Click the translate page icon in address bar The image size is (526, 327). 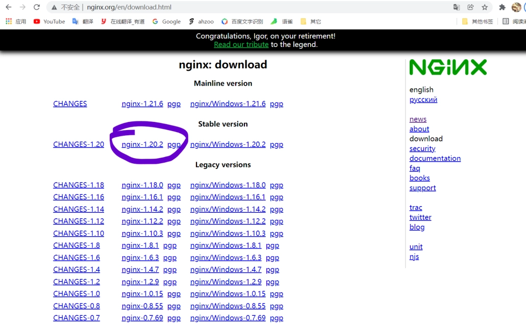coord(457,7)
